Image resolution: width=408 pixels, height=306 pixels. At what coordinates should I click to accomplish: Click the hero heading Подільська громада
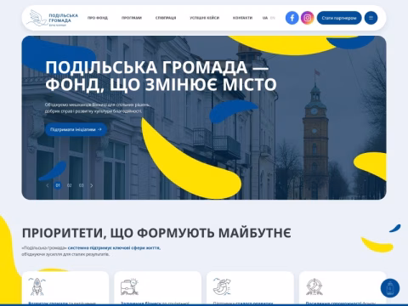click(161, 76)
